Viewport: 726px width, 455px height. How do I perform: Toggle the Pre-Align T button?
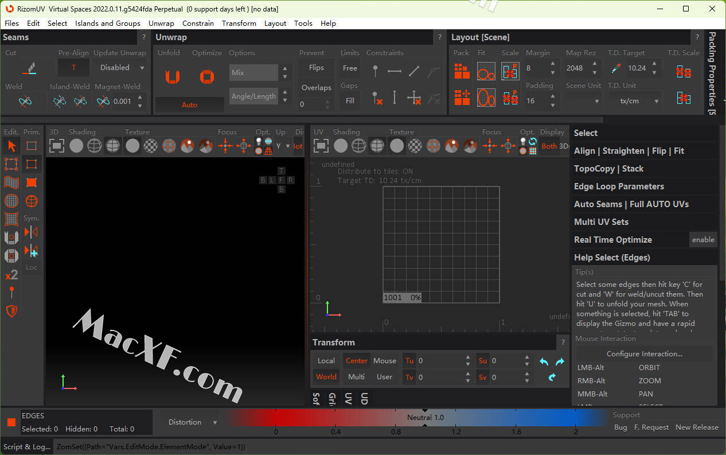(x=73, y=68)
